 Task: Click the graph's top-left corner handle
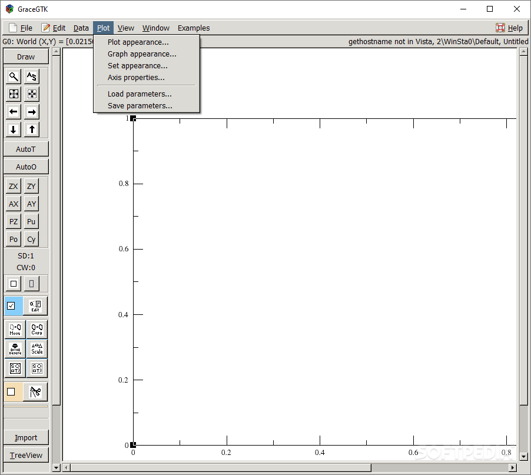point(133,118)
